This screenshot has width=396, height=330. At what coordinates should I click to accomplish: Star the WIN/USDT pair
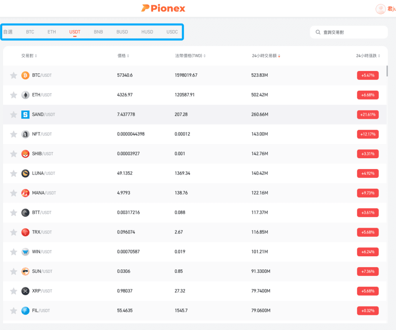pos(14,252)
